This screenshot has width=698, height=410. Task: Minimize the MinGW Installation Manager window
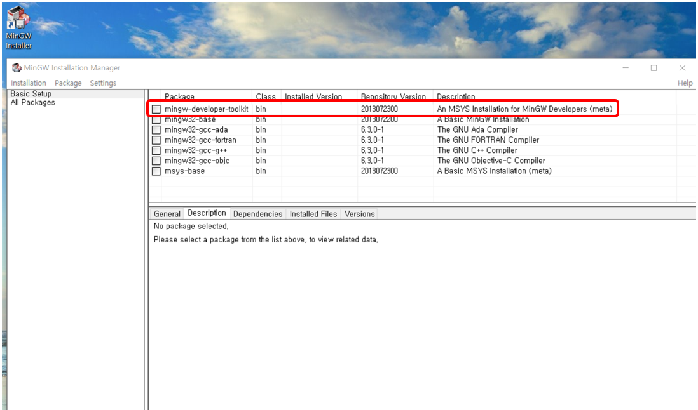626,67
